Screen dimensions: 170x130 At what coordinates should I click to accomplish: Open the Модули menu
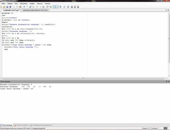39,4
